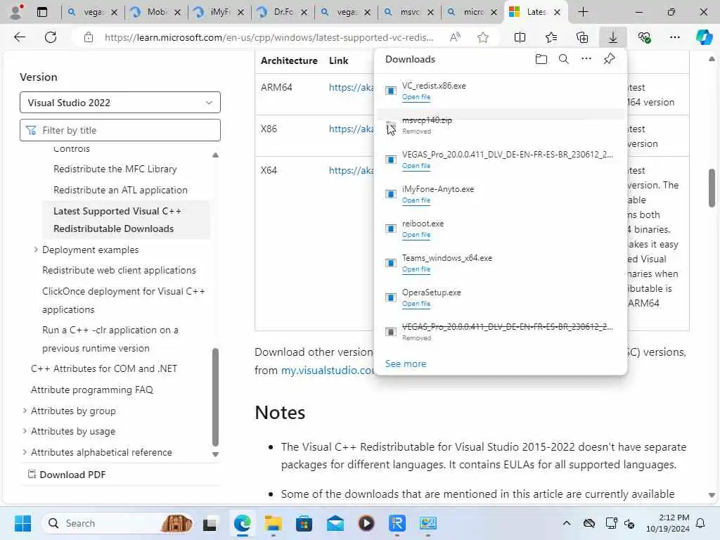Click the browser Back arrow
This screenshot has height=540, width=720.
pyautogui.click(x=20, y=37)
